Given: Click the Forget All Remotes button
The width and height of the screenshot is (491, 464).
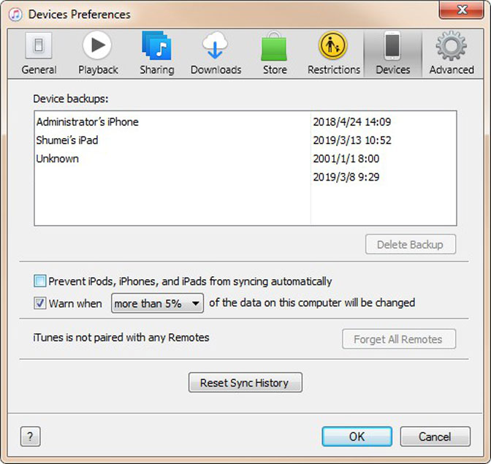Looking at the screenshot, I should [399, 339].
